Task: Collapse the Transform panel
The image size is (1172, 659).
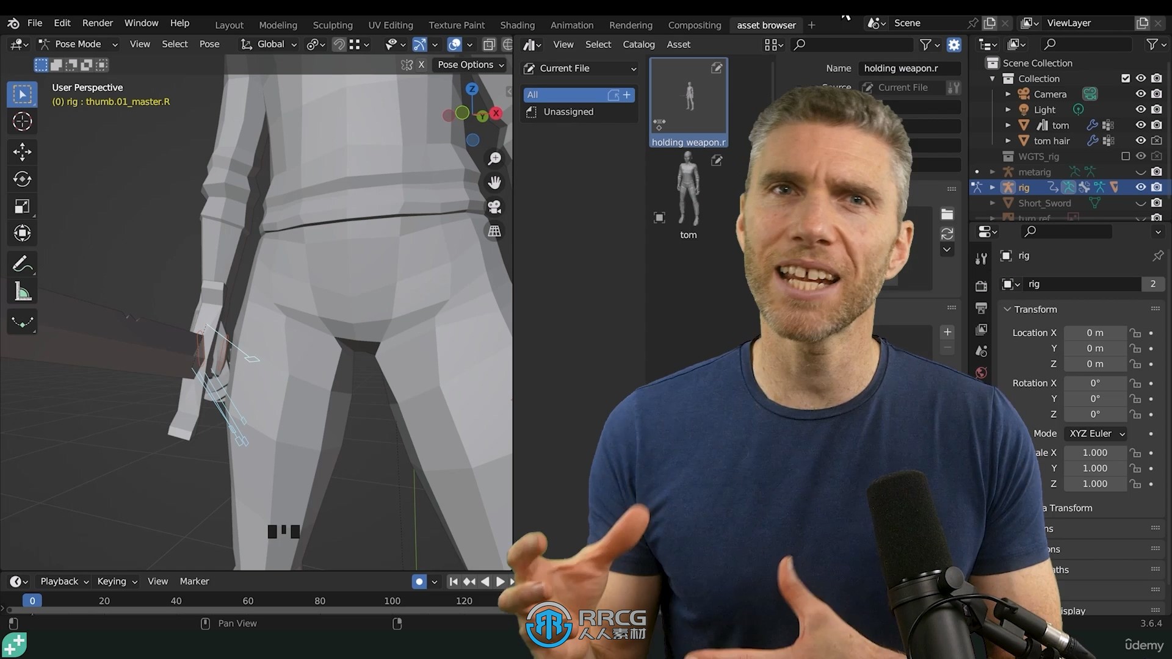Action: click(x=1007, y=309)
